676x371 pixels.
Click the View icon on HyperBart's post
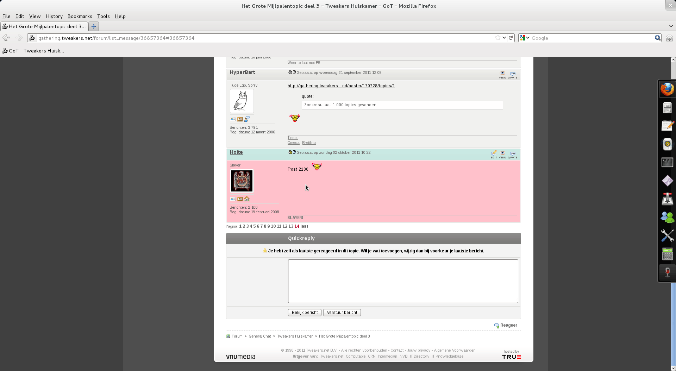502,75
